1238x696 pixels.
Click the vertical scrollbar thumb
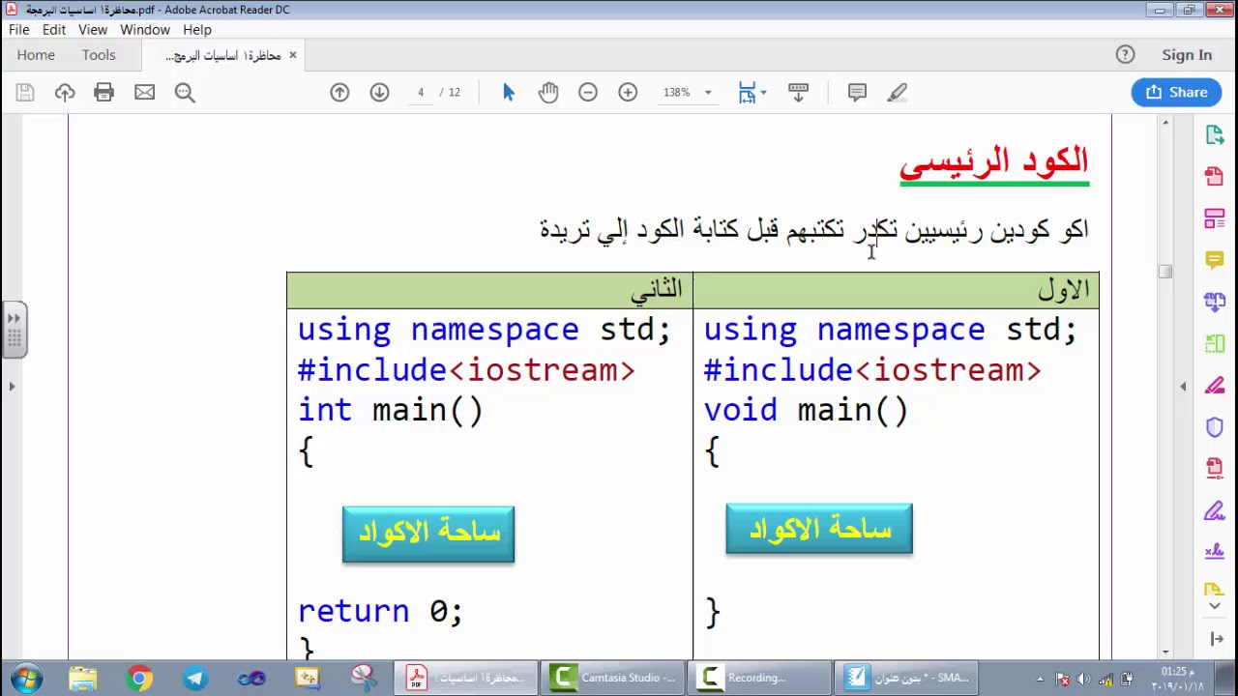click(1165, 273)
